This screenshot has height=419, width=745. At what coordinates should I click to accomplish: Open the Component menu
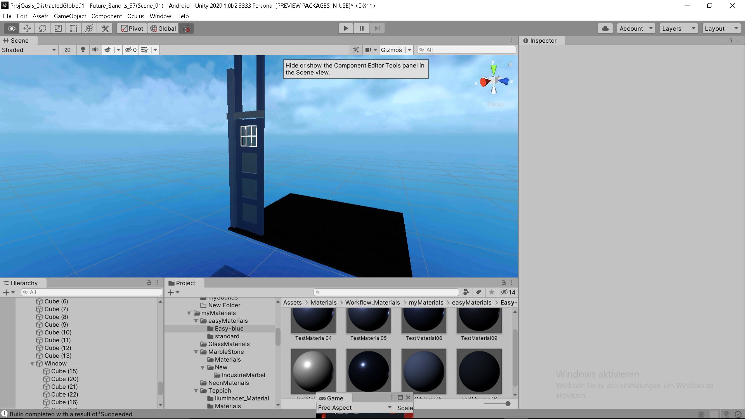[107, 16]
